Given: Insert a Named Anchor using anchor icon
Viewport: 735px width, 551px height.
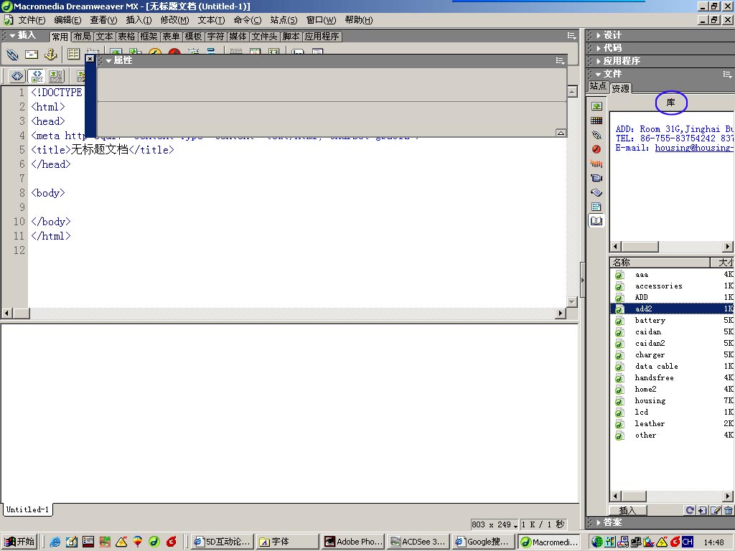Looking at the screenshot, I should 50,55.
